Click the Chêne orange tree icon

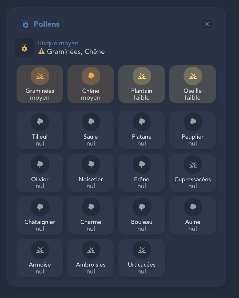(91, 76)
